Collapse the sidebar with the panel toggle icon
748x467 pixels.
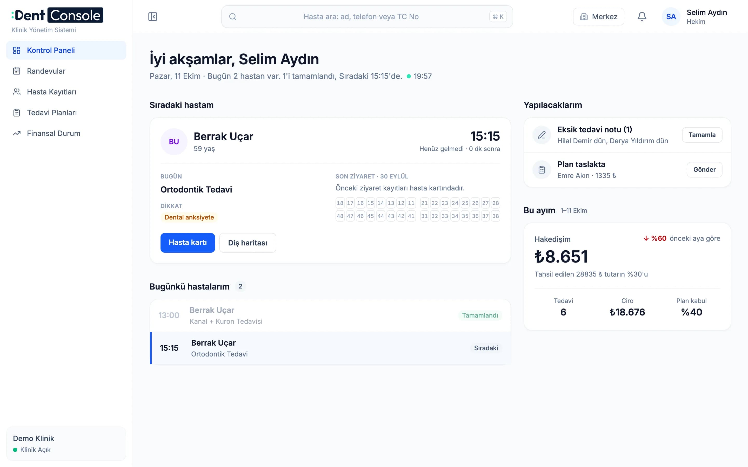153,17
